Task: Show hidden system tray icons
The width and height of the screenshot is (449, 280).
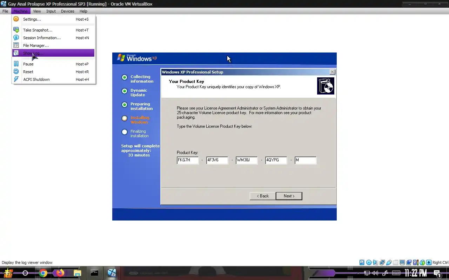Action: tap(358, 273)
